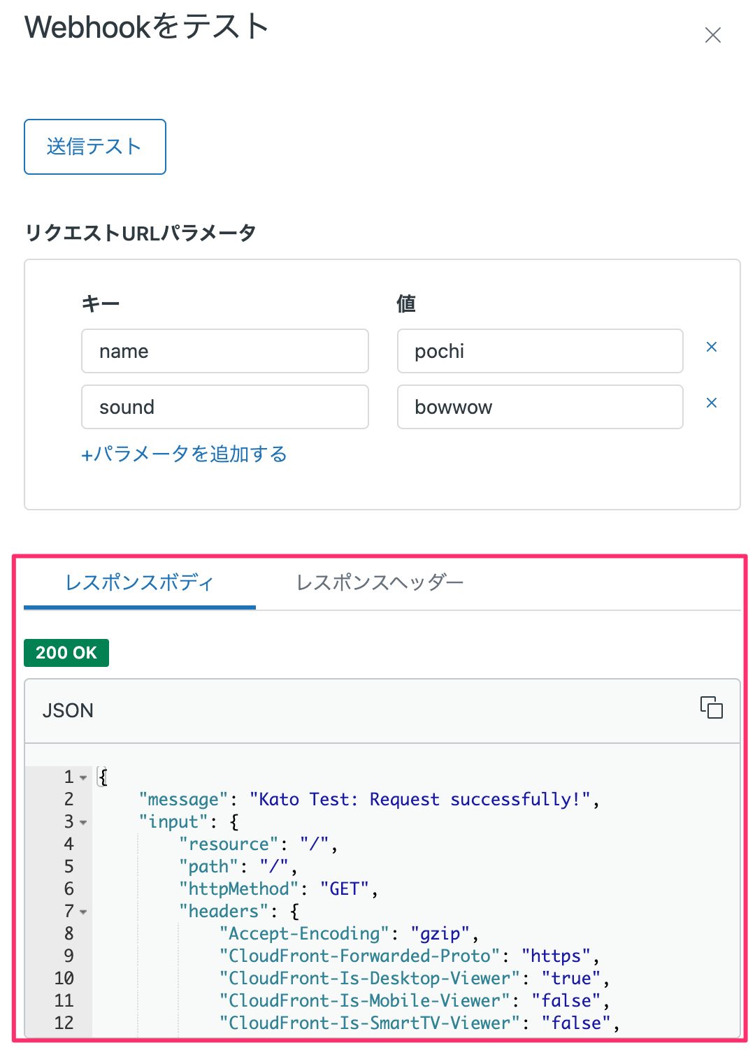Collapse the root JSON object on line 1

pyautogui.click(x=82, y=777)
